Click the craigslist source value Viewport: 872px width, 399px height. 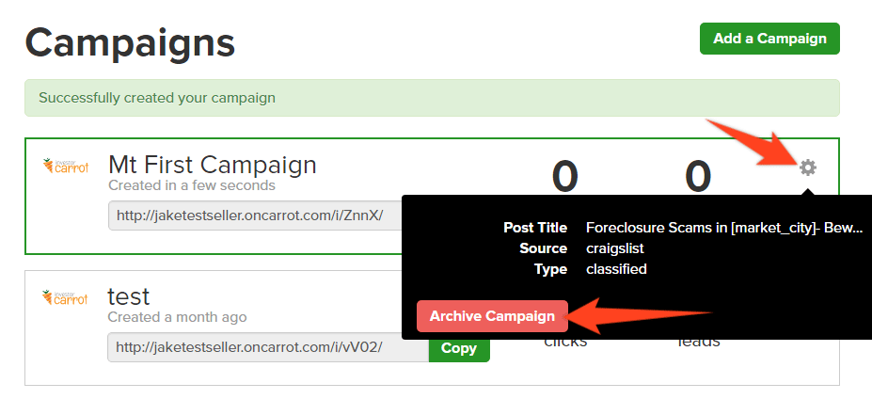point(615,248)
